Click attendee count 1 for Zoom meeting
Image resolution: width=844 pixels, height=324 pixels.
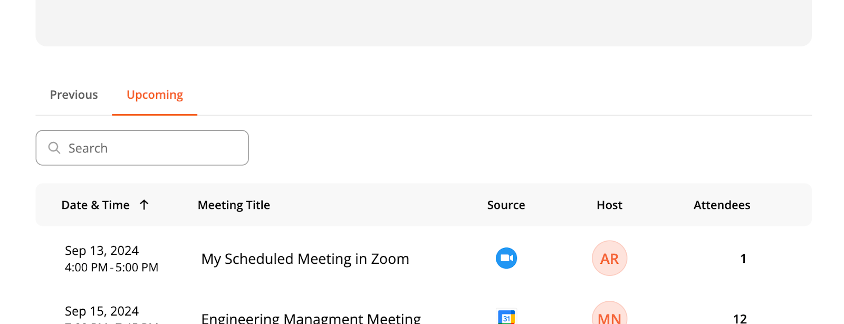743,259
